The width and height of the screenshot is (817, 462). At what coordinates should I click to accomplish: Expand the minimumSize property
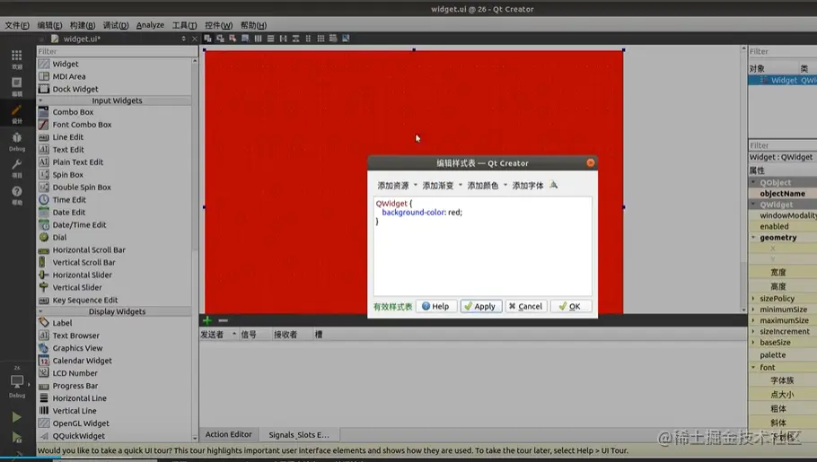pyautogui.click(x=753, y=309)
